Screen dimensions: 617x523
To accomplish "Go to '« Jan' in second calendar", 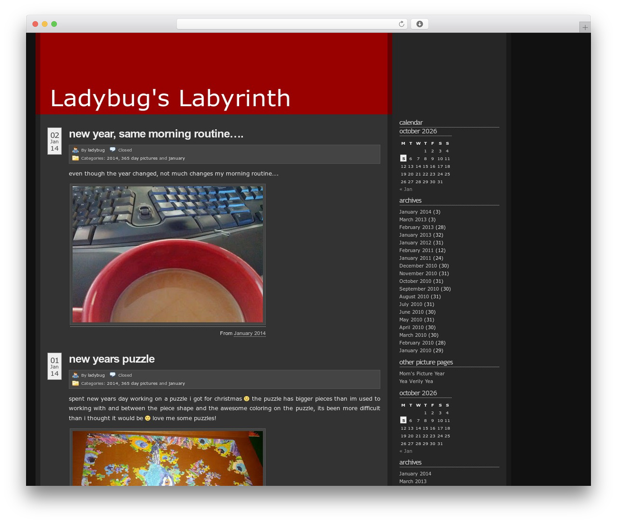I will click(406, 451).
